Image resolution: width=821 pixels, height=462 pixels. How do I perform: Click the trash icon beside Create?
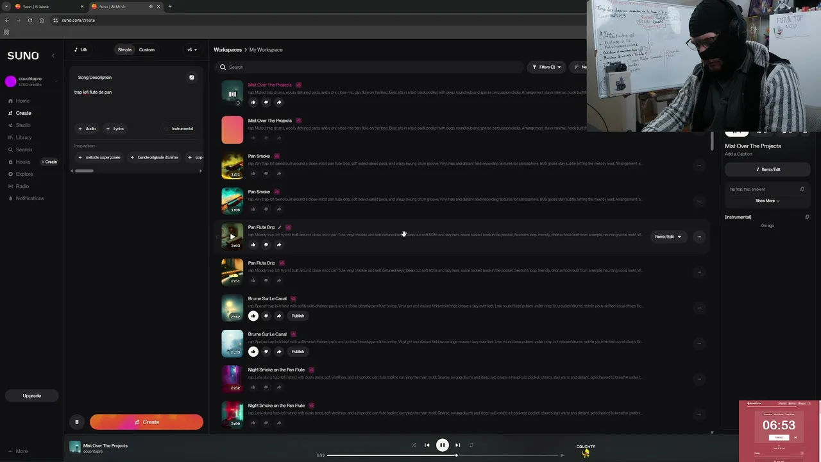tap(77, 422)
